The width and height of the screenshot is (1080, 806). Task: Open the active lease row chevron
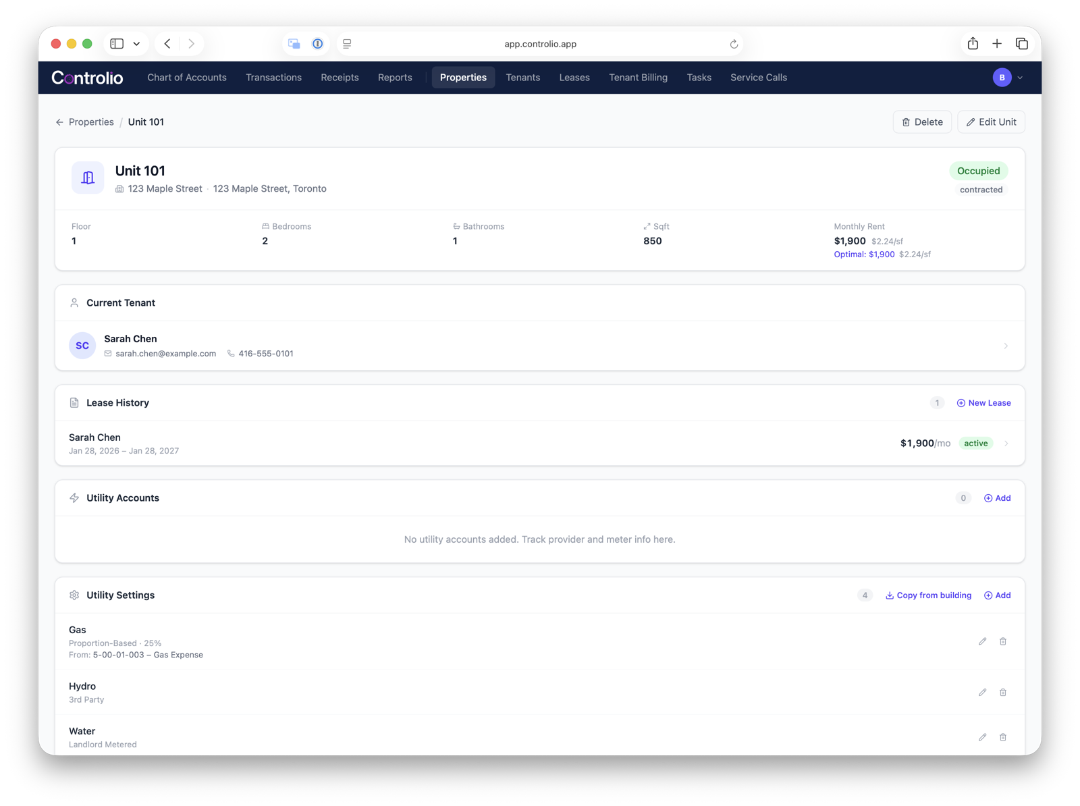1006,444
